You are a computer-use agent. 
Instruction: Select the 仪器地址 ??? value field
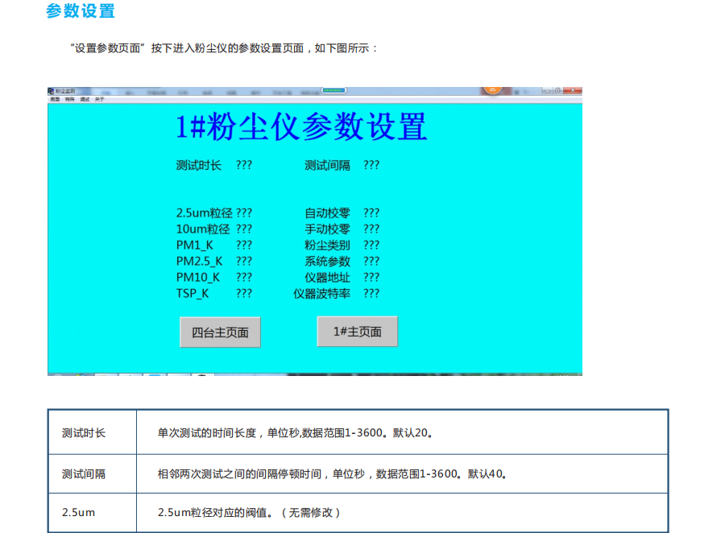pos(371,277)
